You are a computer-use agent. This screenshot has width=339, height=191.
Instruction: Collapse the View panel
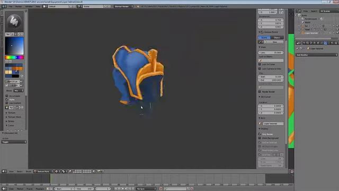[x=262, y=47]
